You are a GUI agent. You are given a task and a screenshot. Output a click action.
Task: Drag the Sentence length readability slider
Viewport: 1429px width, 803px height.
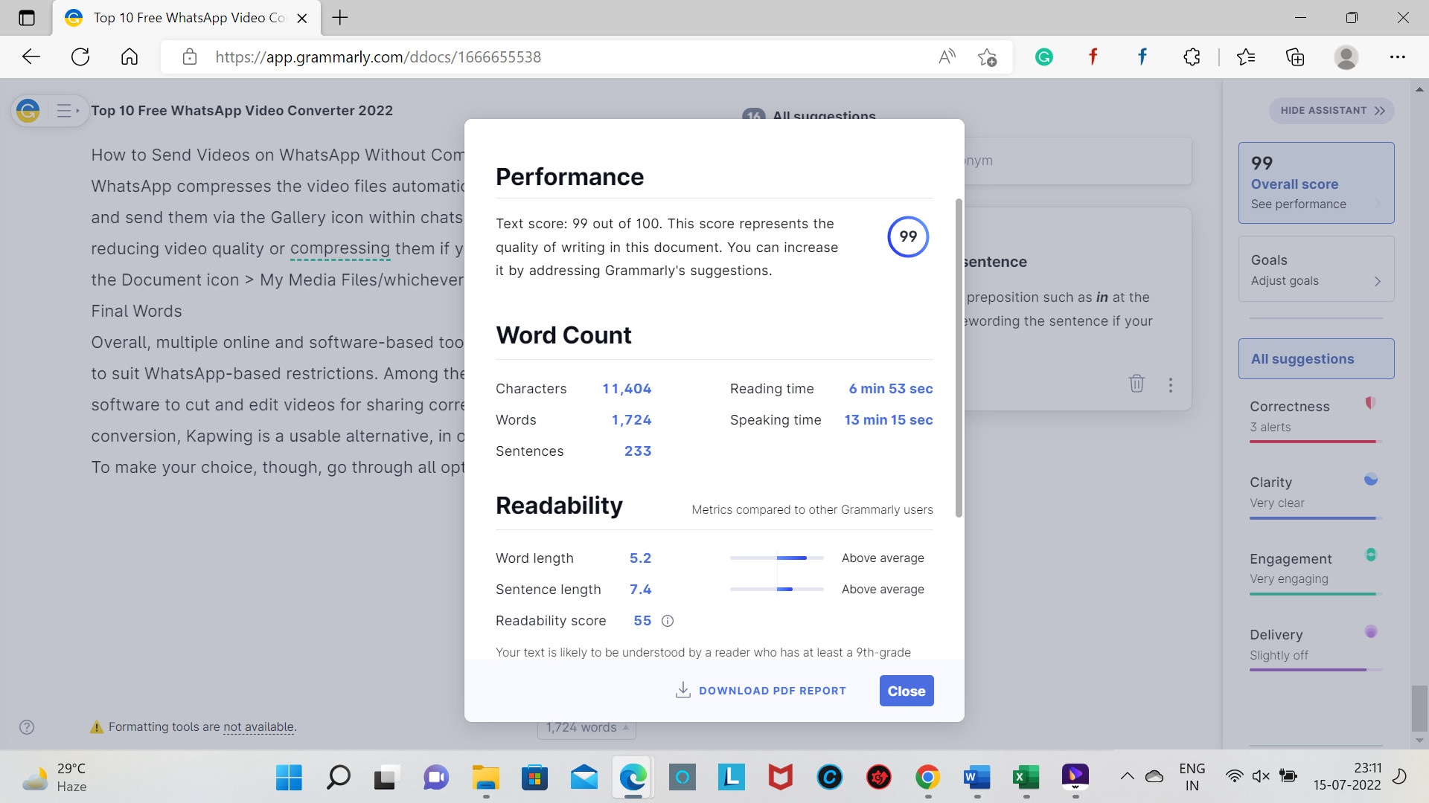point(785,590)
